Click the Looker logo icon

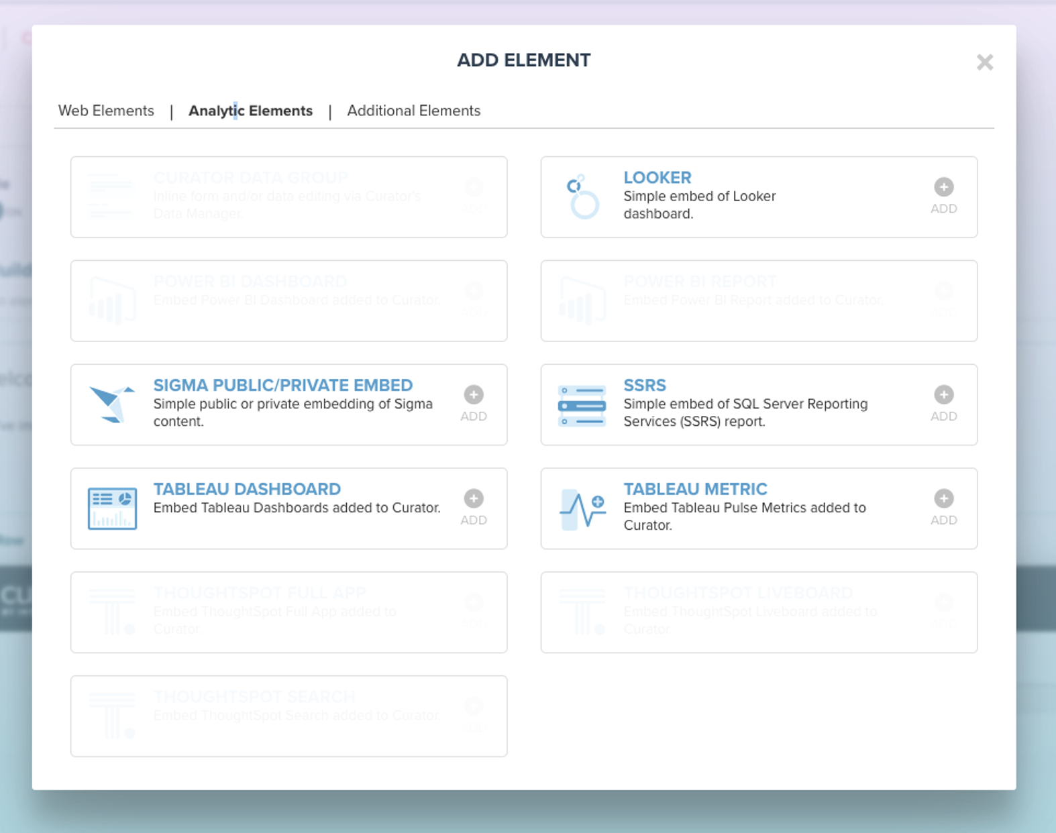[x=582, y=197]
